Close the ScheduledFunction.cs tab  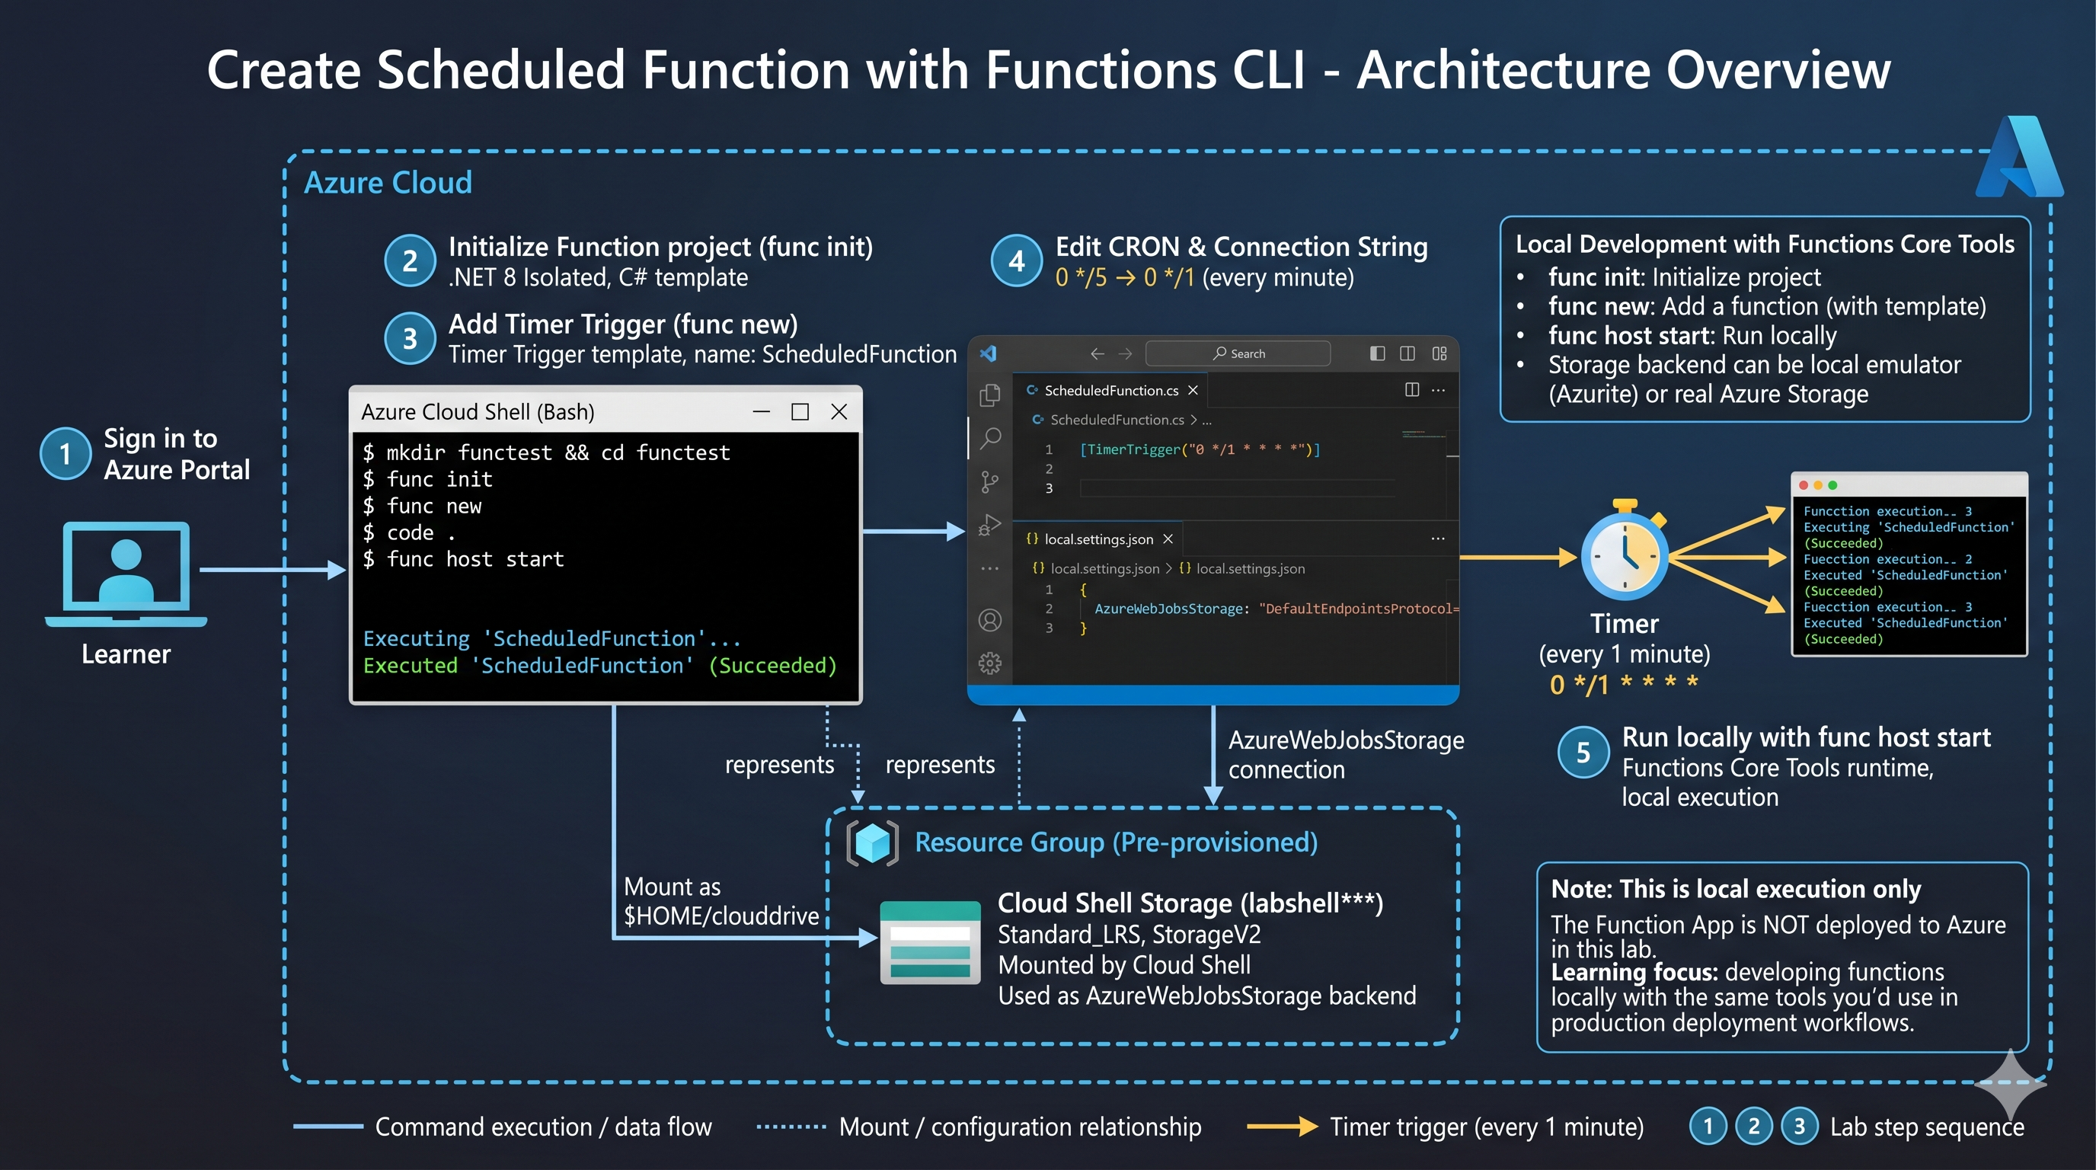tap(1193, 391)
